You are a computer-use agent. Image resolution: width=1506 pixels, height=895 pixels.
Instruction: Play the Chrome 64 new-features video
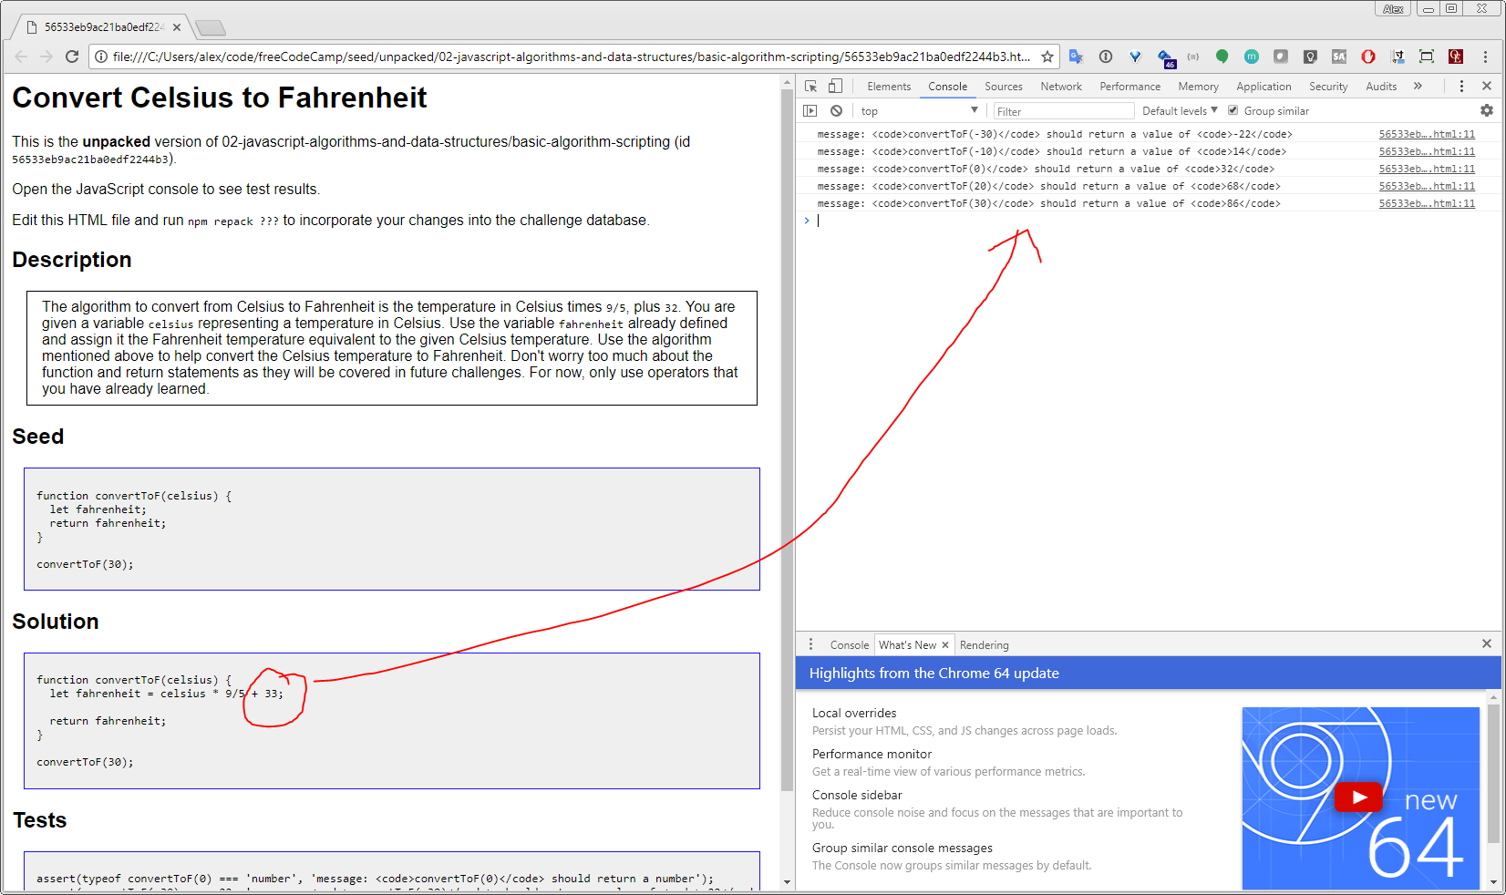(x=1358, y=797)
